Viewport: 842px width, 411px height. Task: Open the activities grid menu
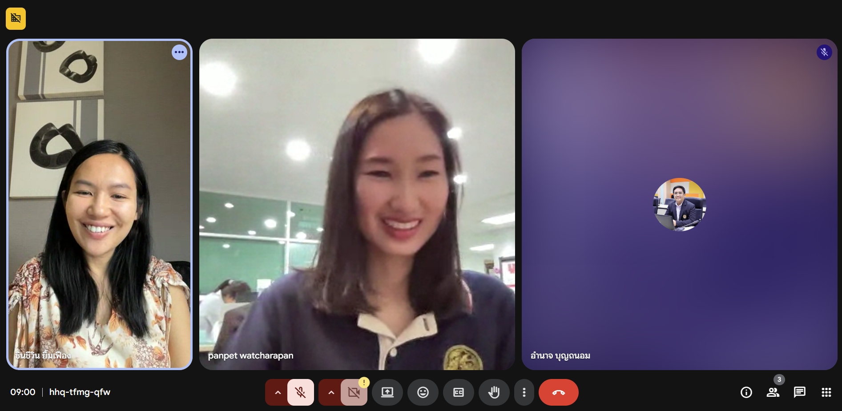click(826, 392)
